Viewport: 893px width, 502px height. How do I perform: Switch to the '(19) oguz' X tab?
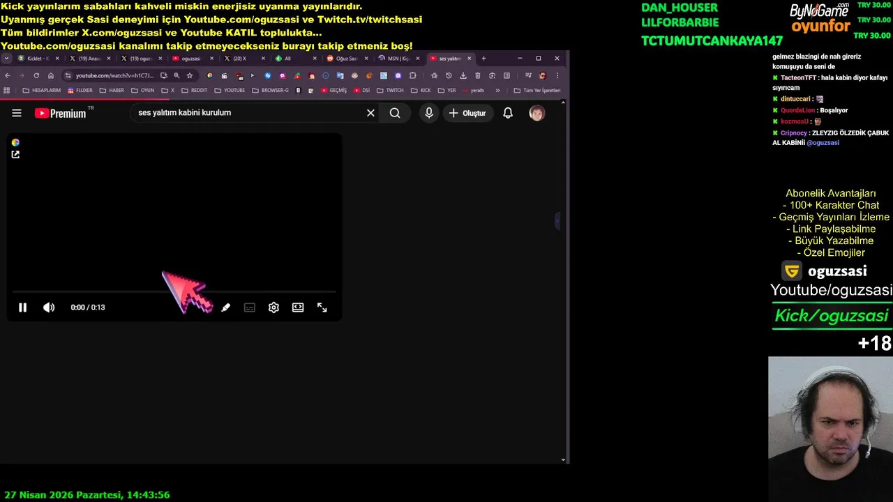[x=141, y=59]
